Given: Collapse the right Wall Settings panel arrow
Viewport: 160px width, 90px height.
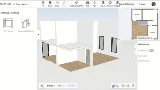Looking at the screenshot, I should (x=136, y=49).
